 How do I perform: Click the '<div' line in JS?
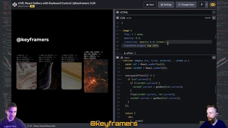click(130, 117)
